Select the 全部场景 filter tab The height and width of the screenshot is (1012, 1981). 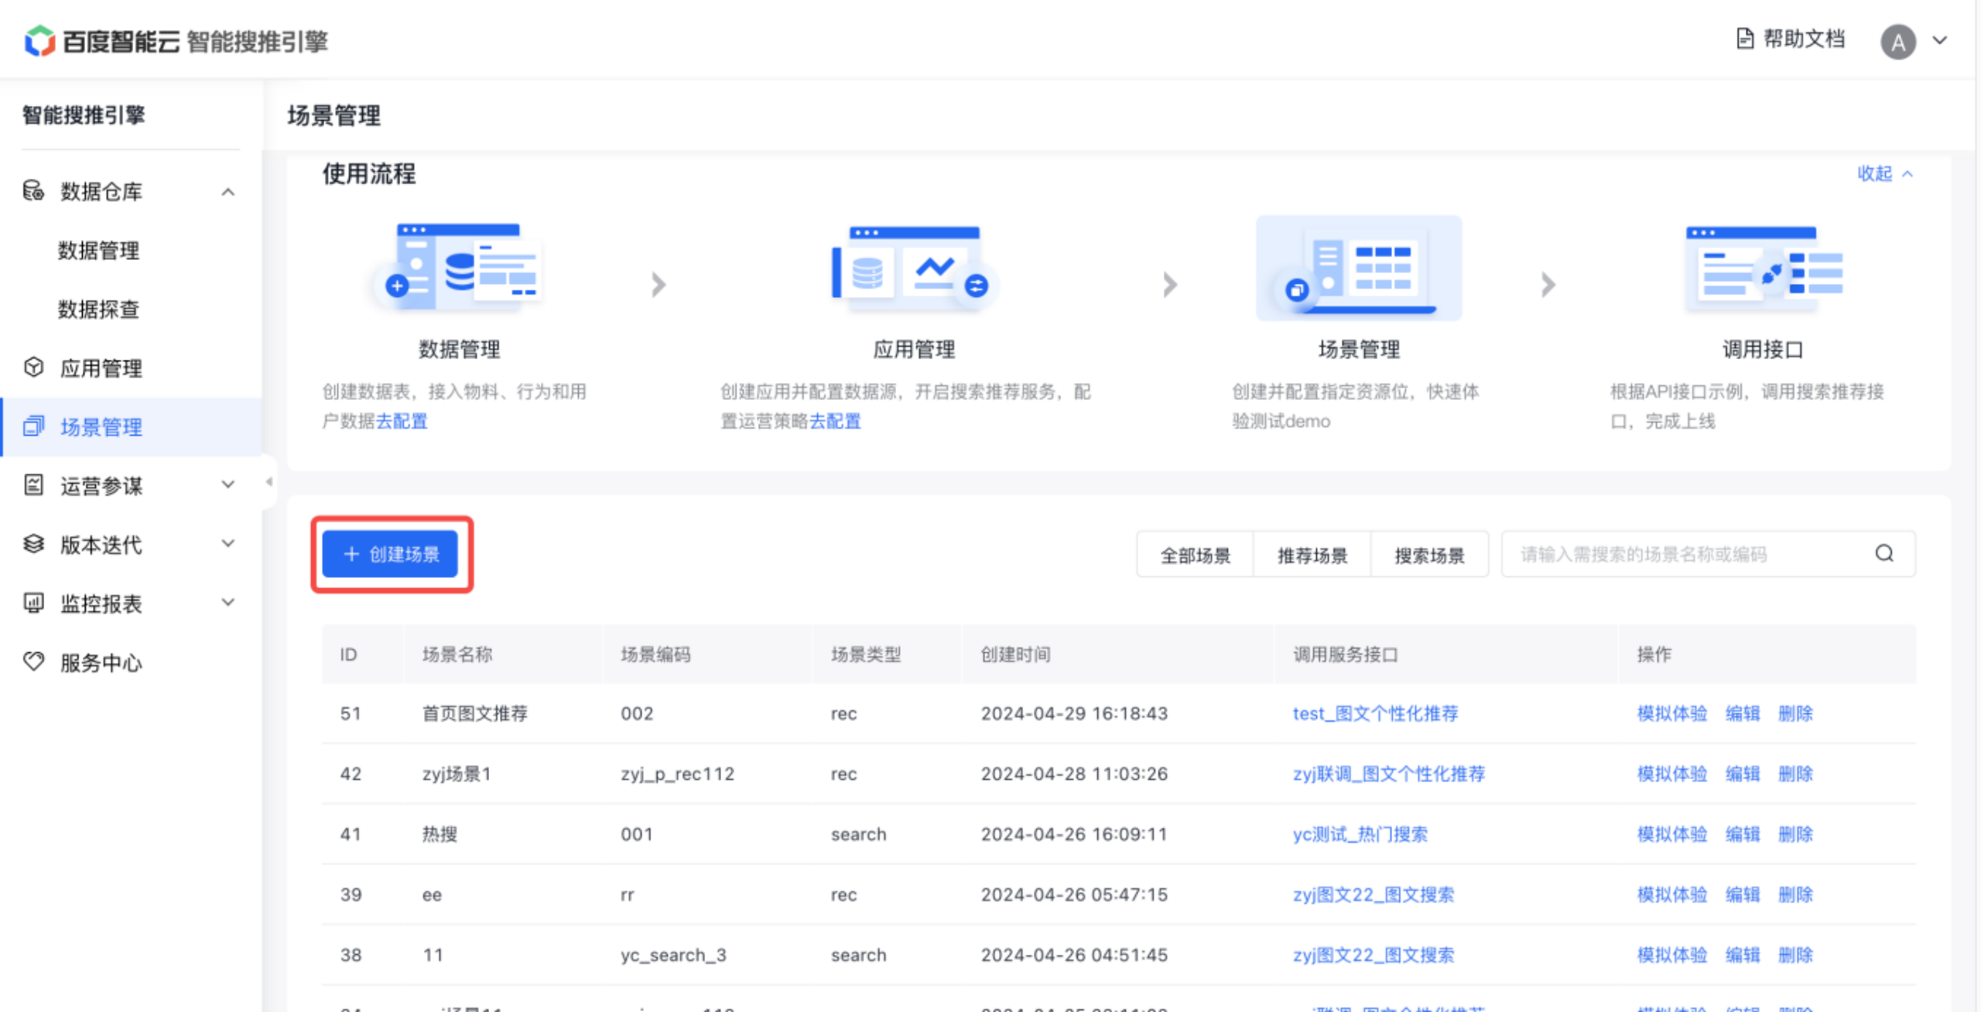[x=1195, y=555]
